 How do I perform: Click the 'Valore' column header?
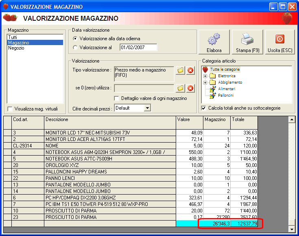(x=190, y=123)
